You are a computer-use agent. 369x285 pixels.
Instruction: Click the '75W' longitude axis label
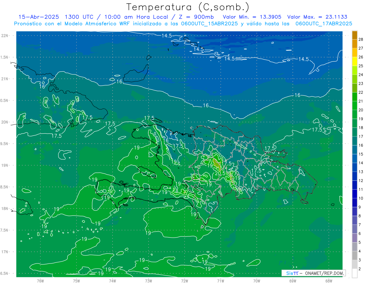(76, 281)
